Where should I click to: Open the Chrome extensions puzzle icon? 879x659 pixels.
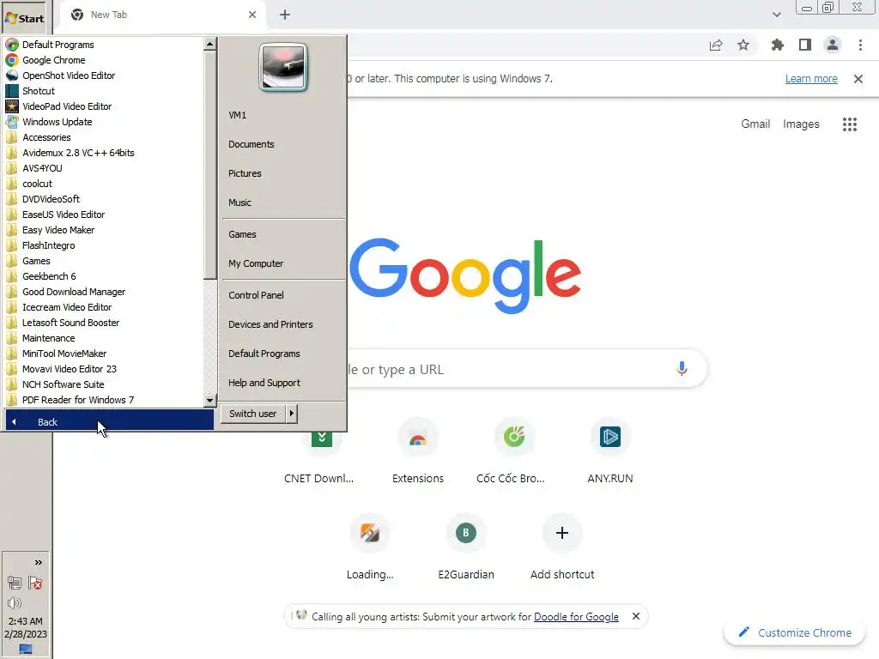pos(777,45)
